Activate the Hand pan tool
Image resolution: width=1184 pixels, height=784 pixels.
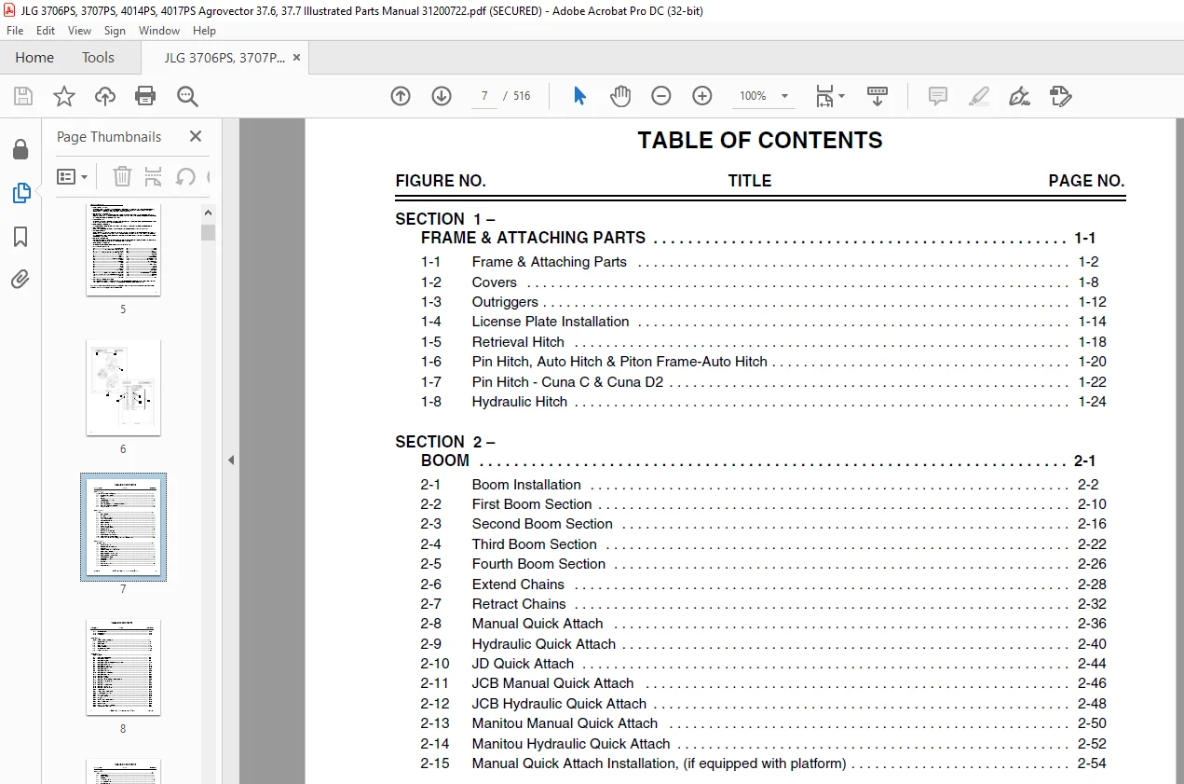(620, 96)
